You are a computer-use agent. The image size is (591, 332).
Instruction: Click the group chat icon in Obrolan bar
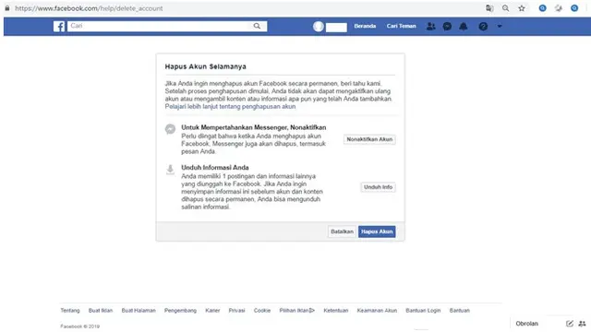[583, 324]
